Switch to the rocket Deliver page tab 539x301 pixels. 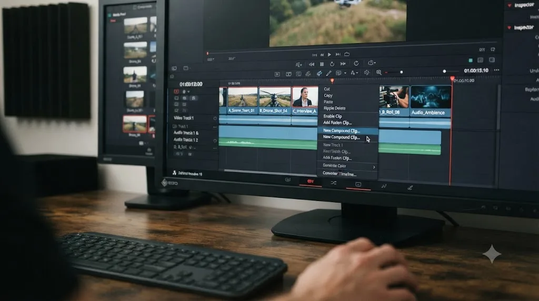(x=410, y=188)
